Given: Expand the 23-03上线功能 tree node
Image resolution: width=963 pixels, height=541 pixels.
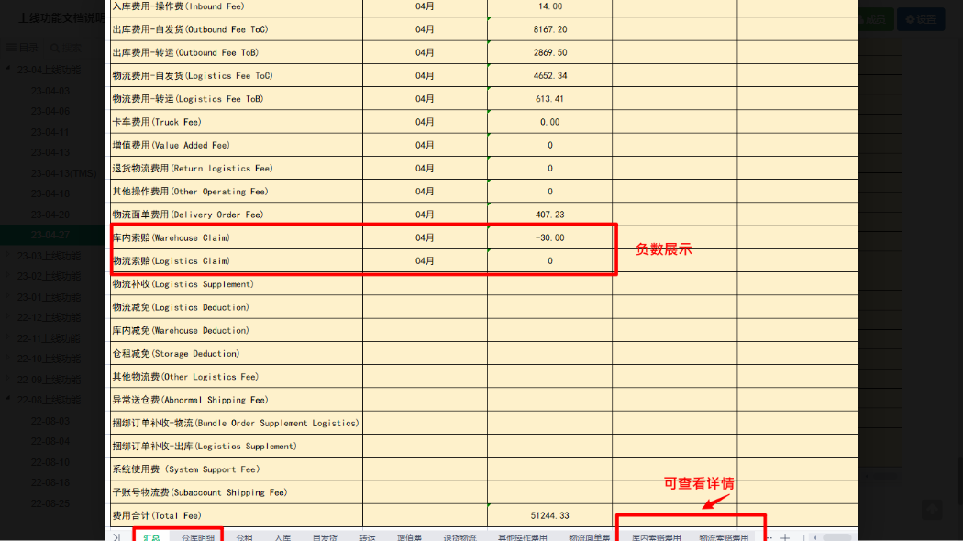Looking at the screenshot, I should [8, 256].
